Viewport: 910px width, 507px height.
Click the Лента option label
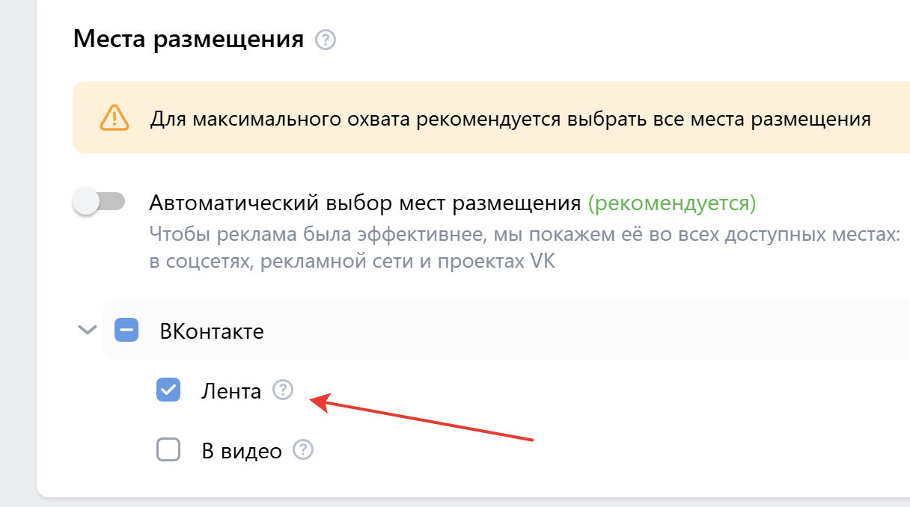pos(231,391)
